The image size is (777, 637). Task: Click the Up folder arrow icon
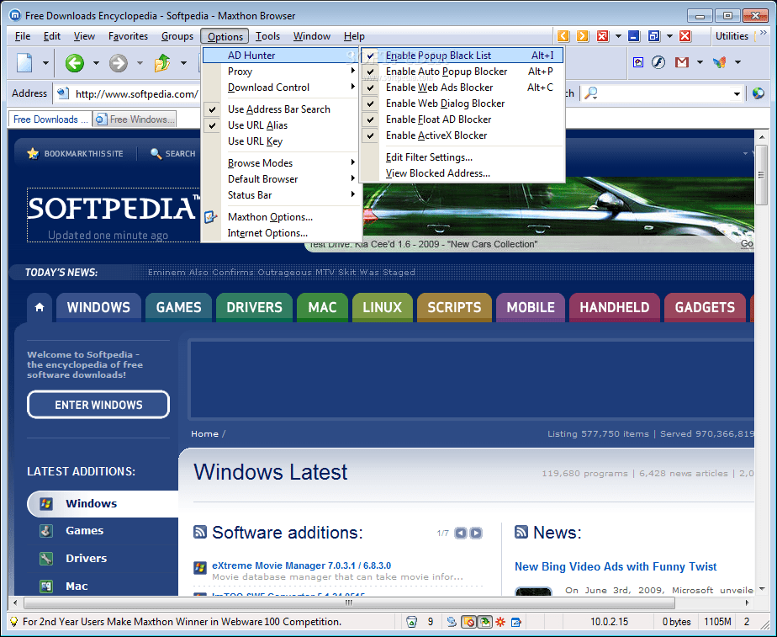pos(162,63)
